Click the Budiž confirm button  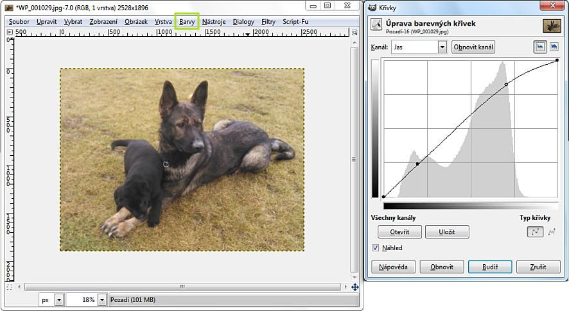coord(489,267)
